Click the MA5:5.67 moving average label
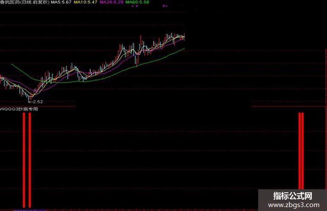This screenshot has width=327, height=211. tap(61, 2)
